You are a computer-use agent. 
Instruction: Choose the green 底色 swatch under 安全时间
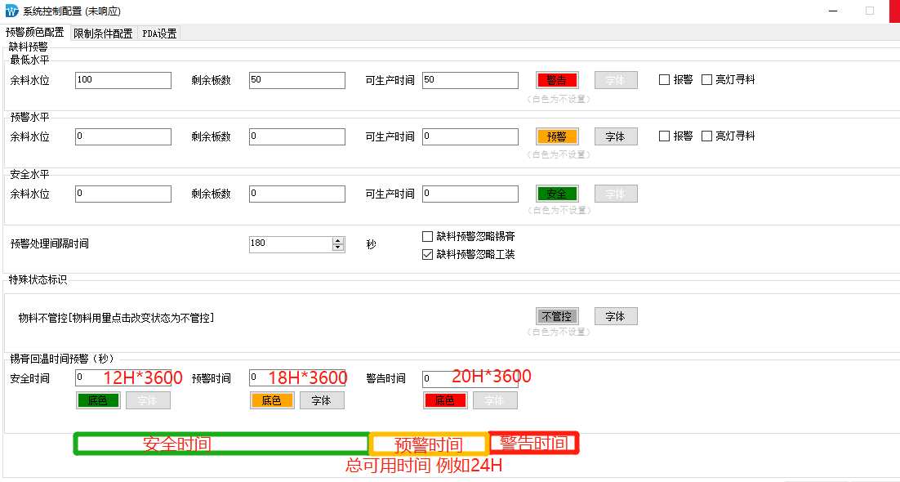98,400
